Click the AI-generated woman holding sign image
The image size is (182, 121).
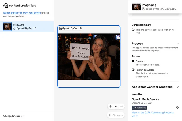[89, 56]
